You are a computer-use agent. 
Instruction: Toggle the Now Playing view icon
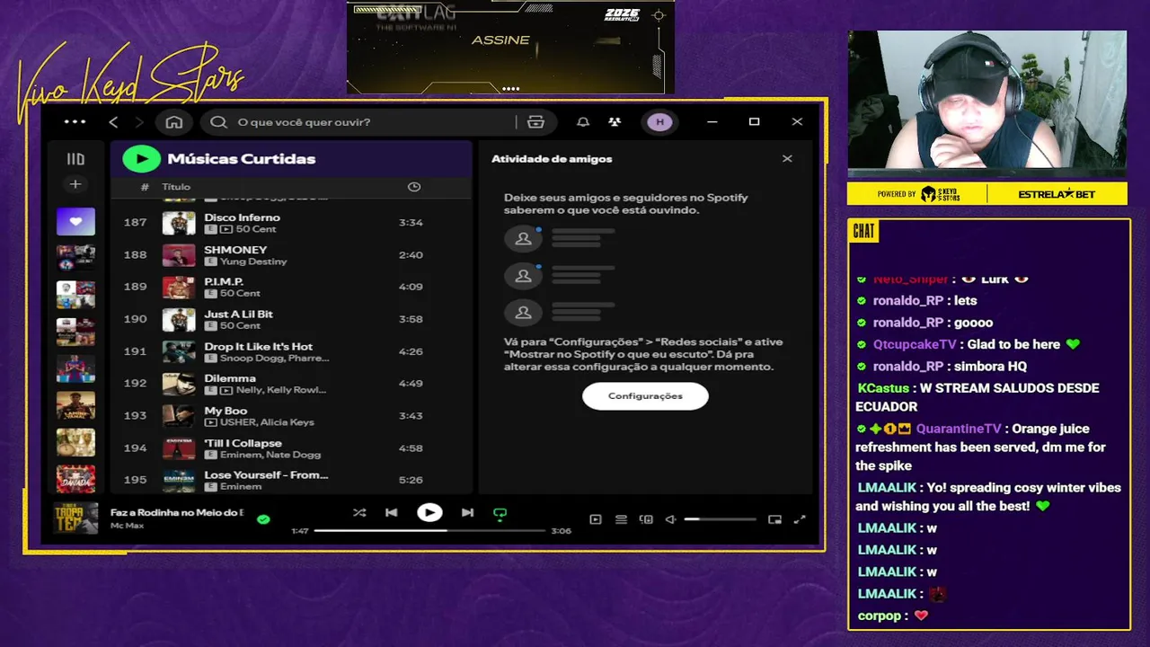(596, 519)
